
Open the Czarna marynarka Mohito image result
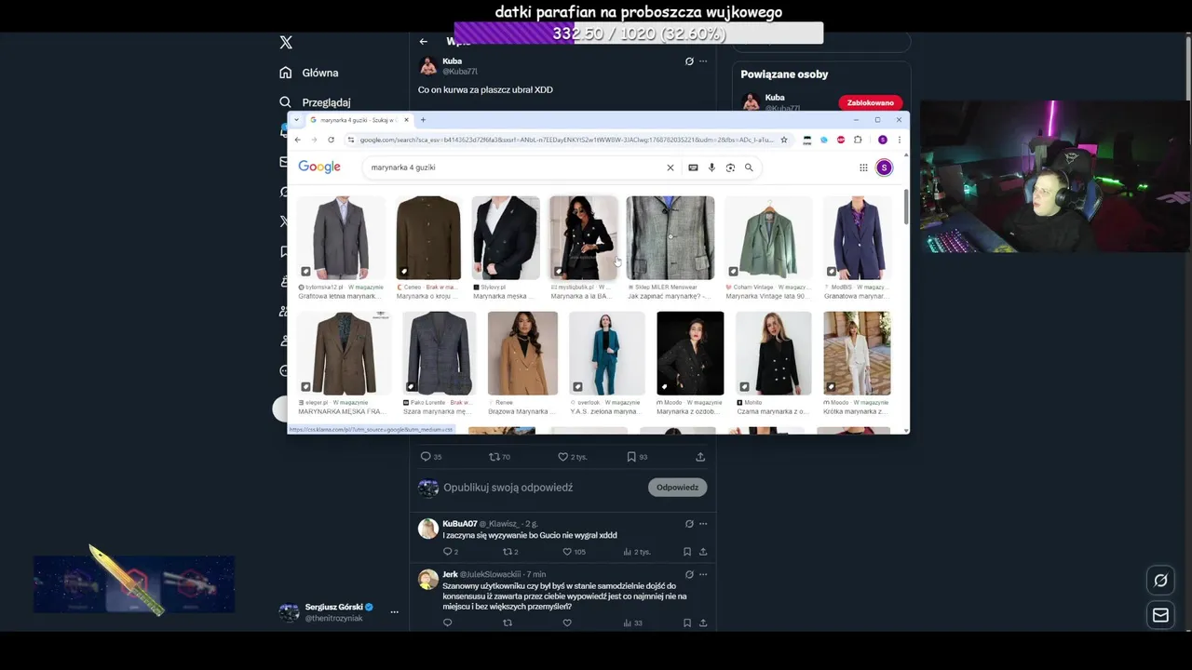pyautogui.click(x=773, y=353)
